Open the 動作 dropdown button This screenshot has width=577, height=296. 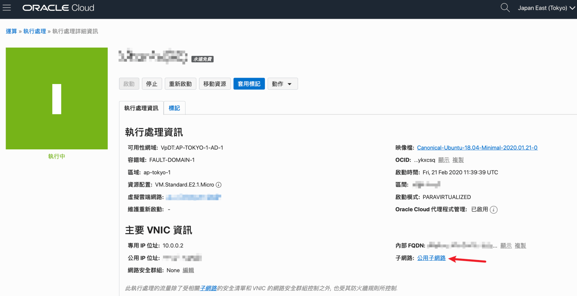(x=282, y=84)
